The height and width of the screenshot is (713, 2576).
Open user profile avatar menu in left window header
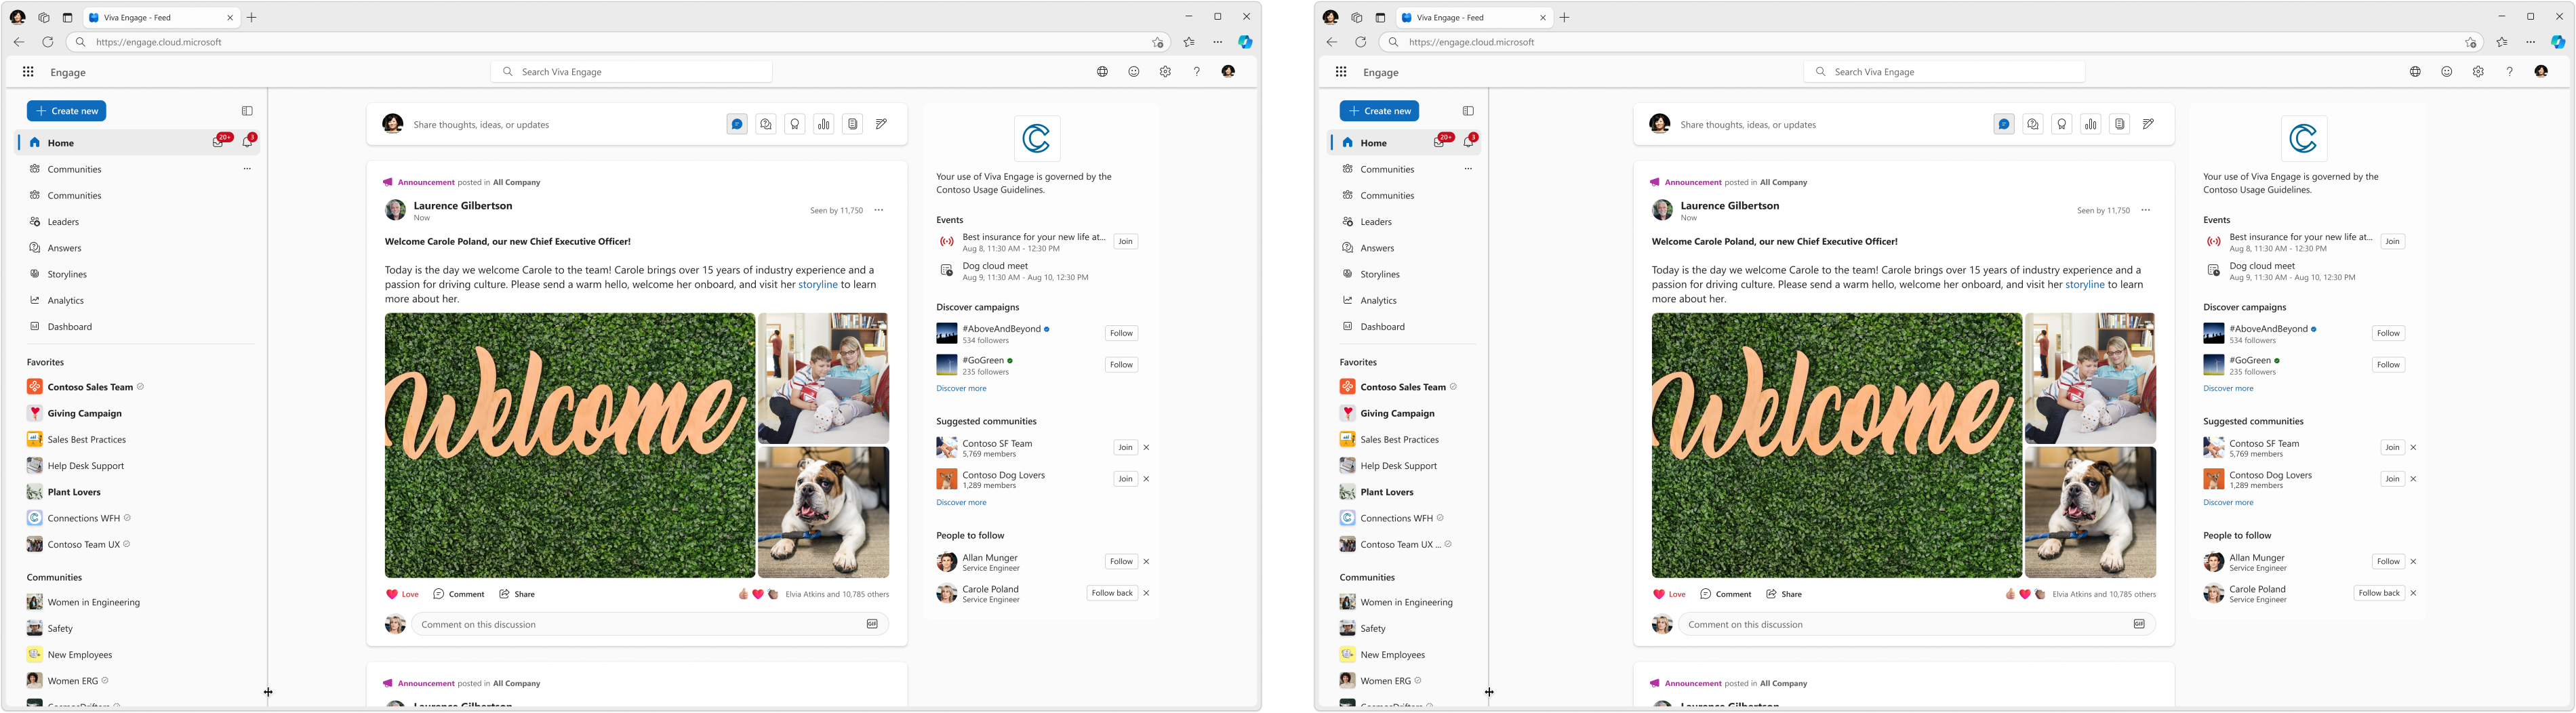coord(1228,72)
